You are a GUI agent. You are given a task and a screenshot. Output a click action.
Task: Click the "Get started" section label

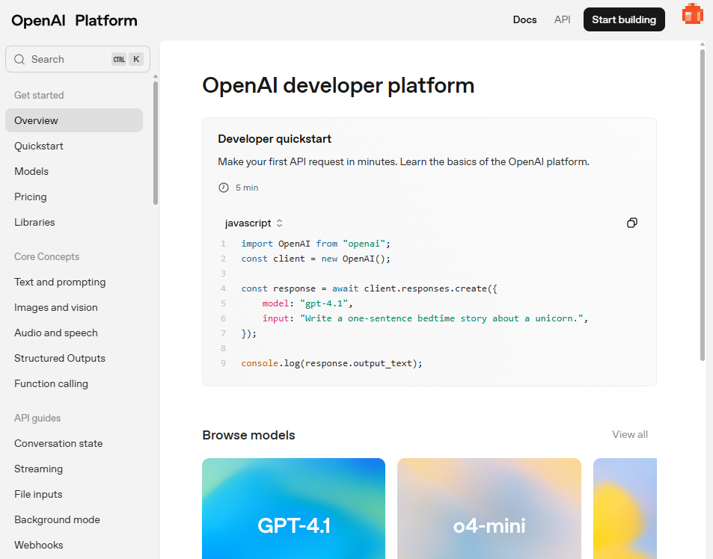39,96
